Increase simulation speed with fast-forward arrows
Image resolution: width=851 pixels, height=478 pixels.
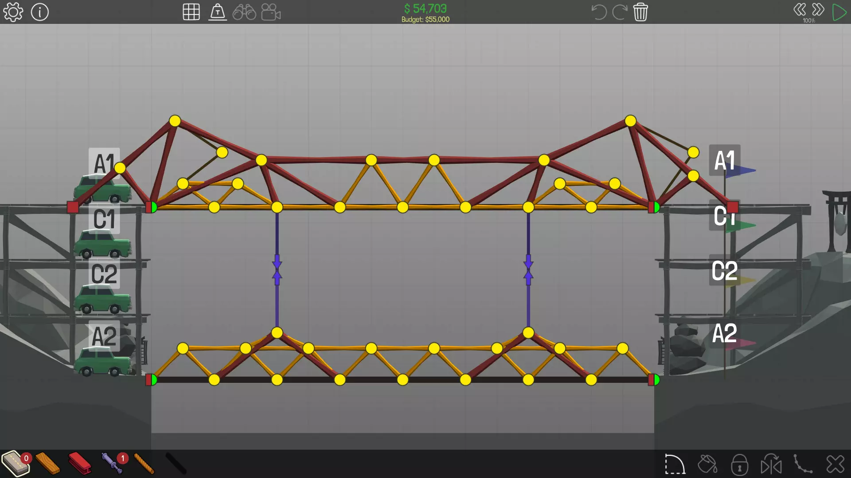click(x=818, y=9)
